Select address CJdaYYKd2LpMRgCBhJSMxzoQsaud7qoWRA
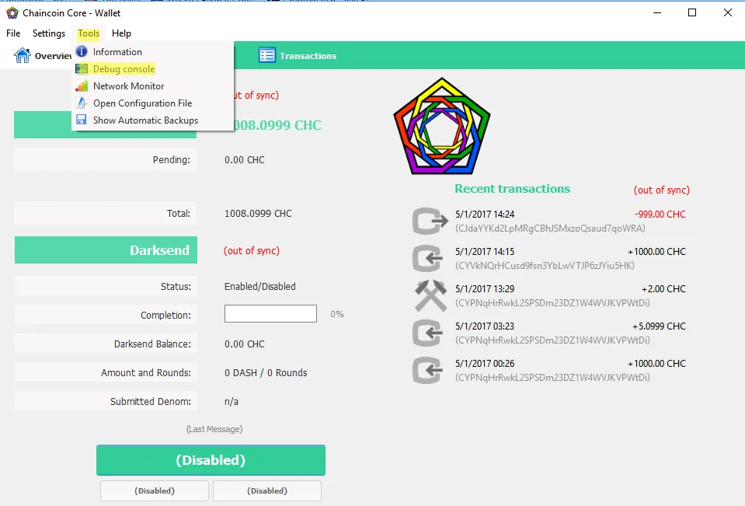This screenshot has width=745, height=506. (x=550, y=229)
